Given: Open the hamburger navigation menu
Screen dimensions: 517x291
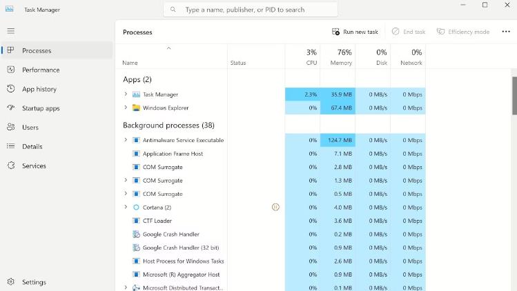Looking at the screenshot, I should [10, 31].
